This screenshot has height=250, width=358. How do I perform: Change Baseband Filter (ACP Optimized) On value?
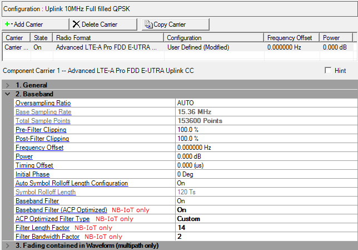(x=266, y=210)
